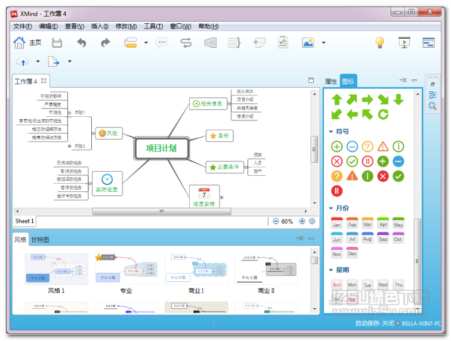Screen dimensions: 451x341
Task: Zoom out with the minus button
Action: tap(276, 221)
